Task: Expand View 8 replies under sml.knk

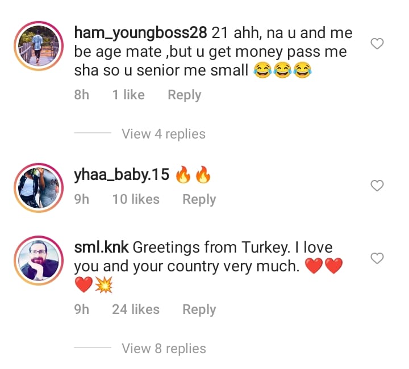Action: point(164,349)
